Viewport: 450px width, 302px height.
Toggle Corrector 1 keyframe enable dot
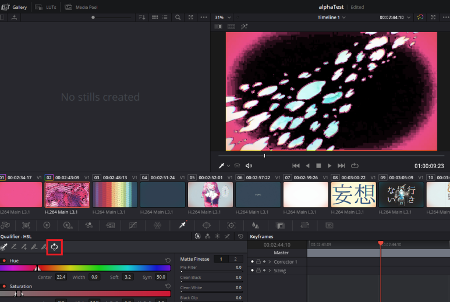coord(252,262)
